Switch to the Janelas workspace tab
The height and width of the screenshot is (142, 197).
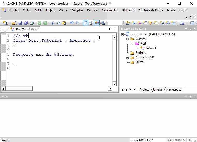[x=157, y=90]
